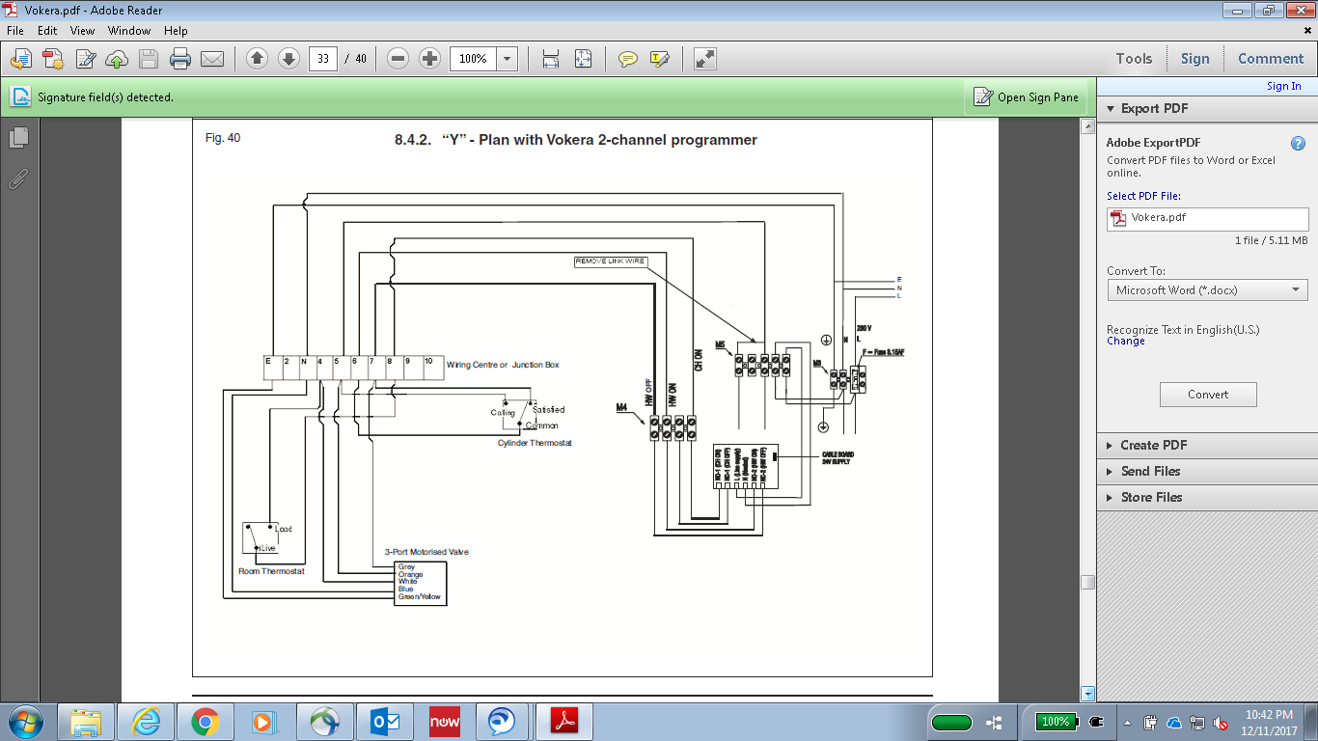The image size is (1318, 741).
Task: Click the Print file toolbar icon
Action: pyautogui.click(x=179, y=59)
